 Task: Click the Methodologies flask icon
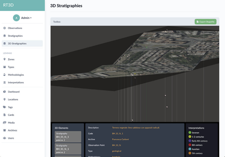click(4, 75)
